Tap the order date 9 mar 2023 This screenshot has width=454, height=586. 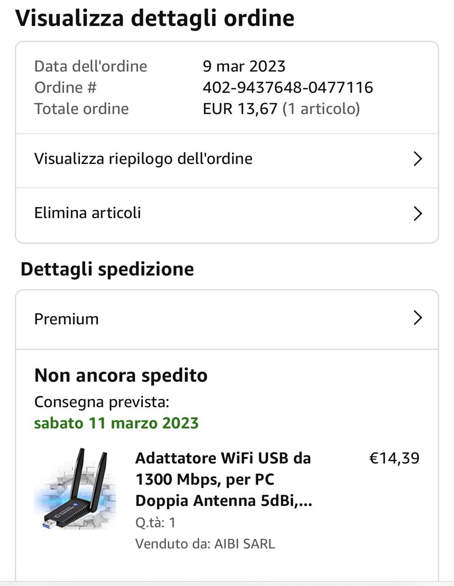click(x=244, y=66)
